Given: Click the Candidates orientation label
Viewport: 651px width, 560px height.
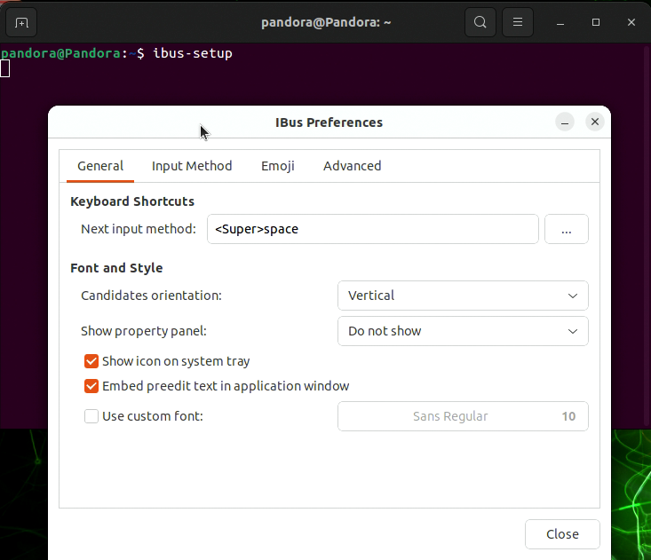Looking at the screenshot, I should (x=151, y=296).
